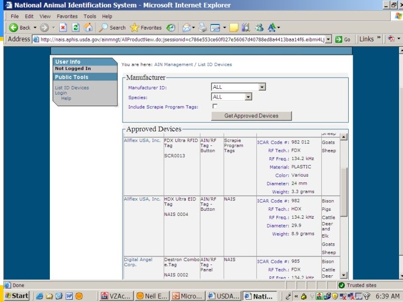Click the text size A icon
Image resolution: width=403 pixels, height=302 pixels.
pos(271,27)
